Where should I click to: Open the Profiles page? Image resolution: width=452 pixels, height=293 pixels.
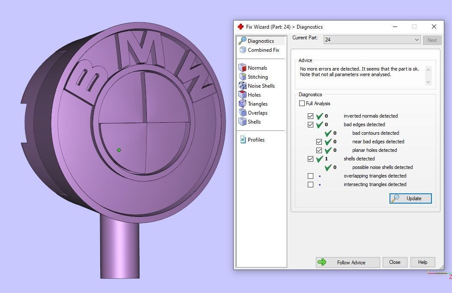coord(256,140)
